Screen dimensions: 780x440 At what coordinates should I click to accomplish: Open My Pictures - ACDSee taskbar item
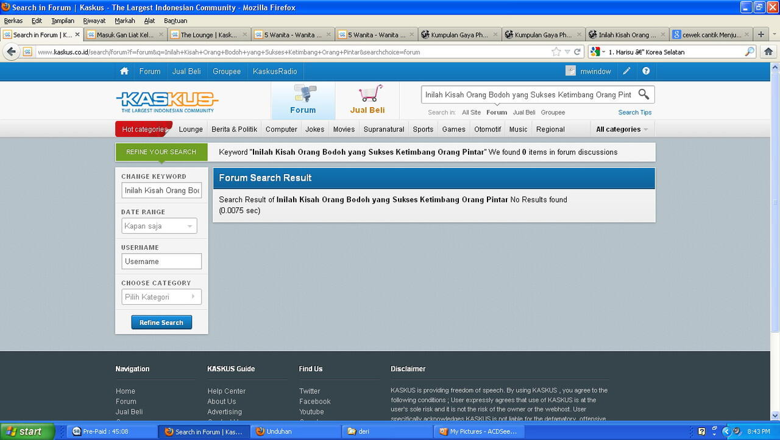pos(478,431)
